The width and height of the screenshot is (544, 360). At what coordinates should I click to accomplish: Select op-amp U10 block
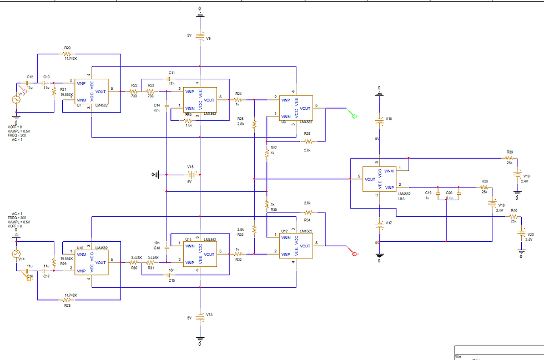(x=92, y=262)
